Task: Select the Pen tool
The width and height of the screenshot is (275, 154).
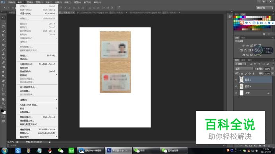Action: click(x=3, y=81)
